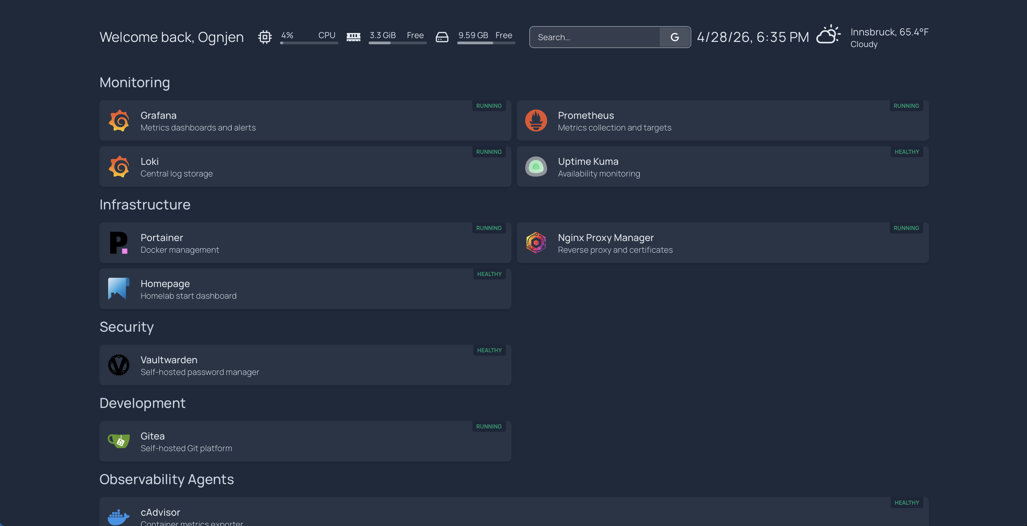This screenshot has height=526, width=1027.
Task: Collapse the Security section heading
Action: tap(126, 327)
